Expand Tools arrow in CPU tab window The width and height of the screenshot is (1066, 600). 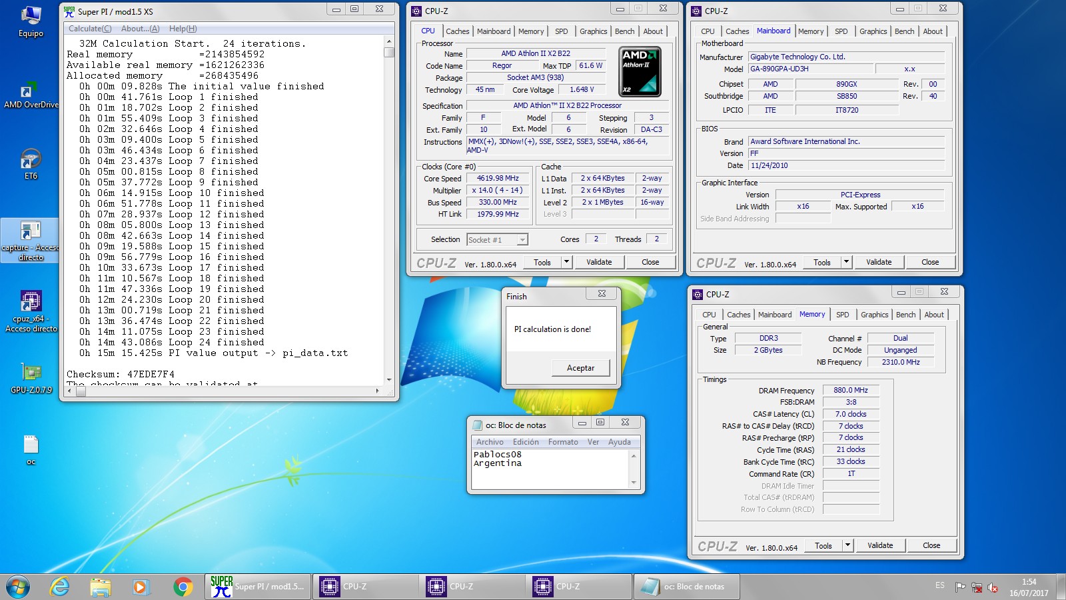566,262
